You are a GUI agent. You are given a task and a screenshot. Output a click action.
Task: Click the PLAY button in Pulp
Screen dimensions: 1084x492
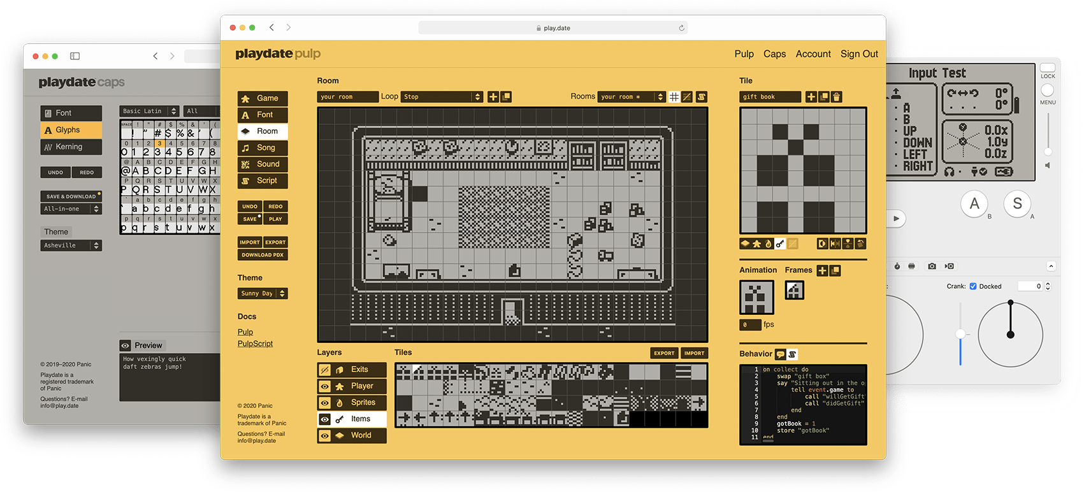275,219
